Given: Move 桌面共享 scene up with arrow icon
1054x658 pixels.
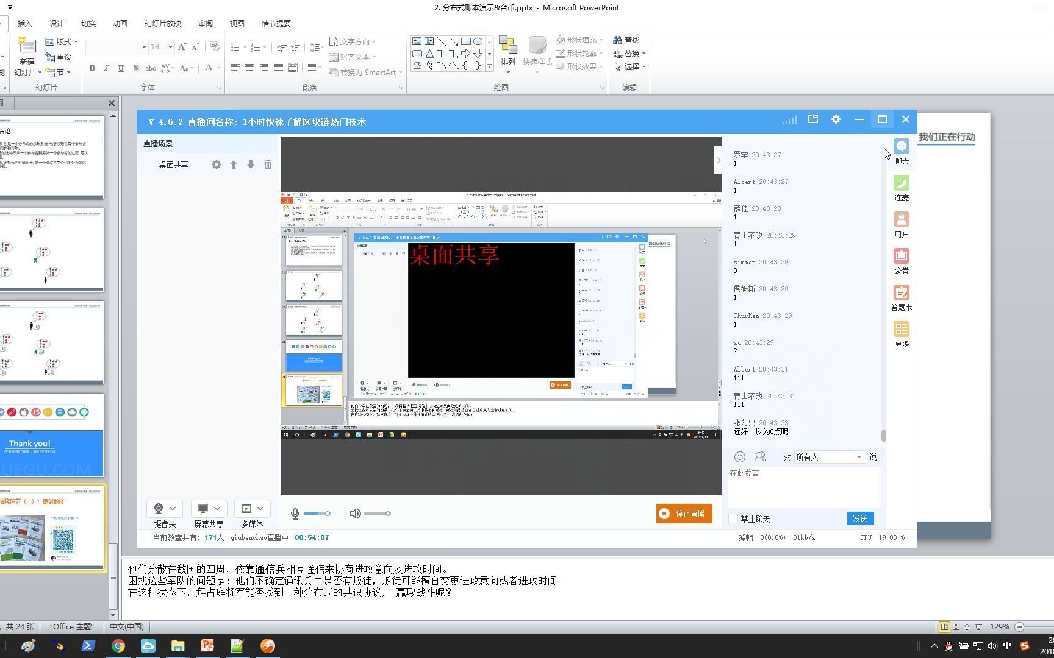Looking at the screenshot, I should point(234,164).
